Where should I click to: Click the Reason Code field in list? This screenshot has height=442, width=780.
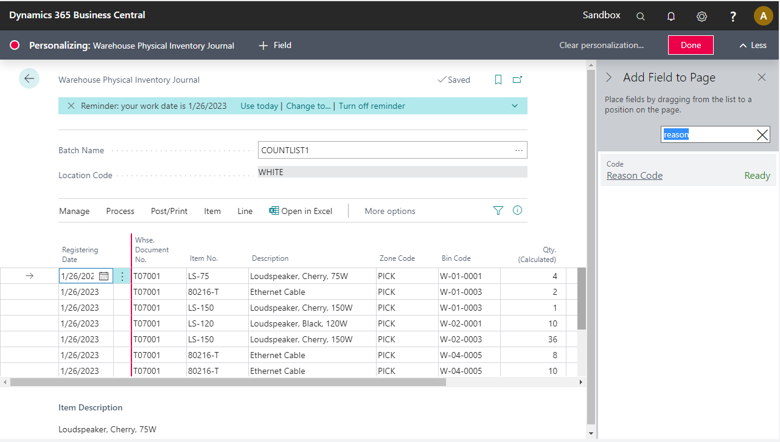[688, 170]
